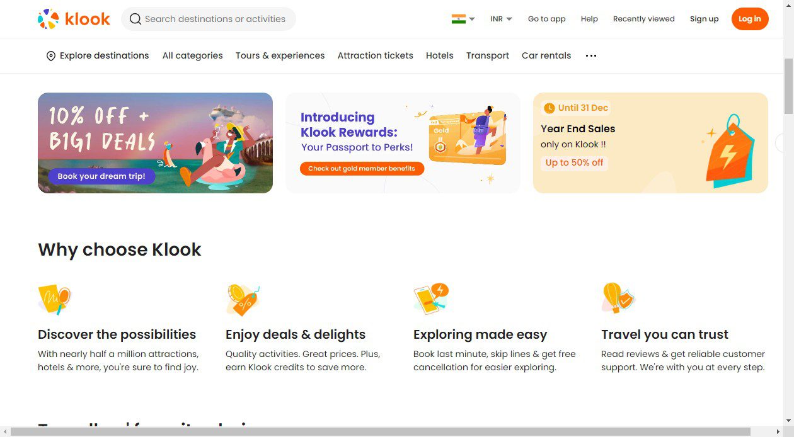
Task: Click the Discover the possibilities icon
Action: click(x=54, y=298)
